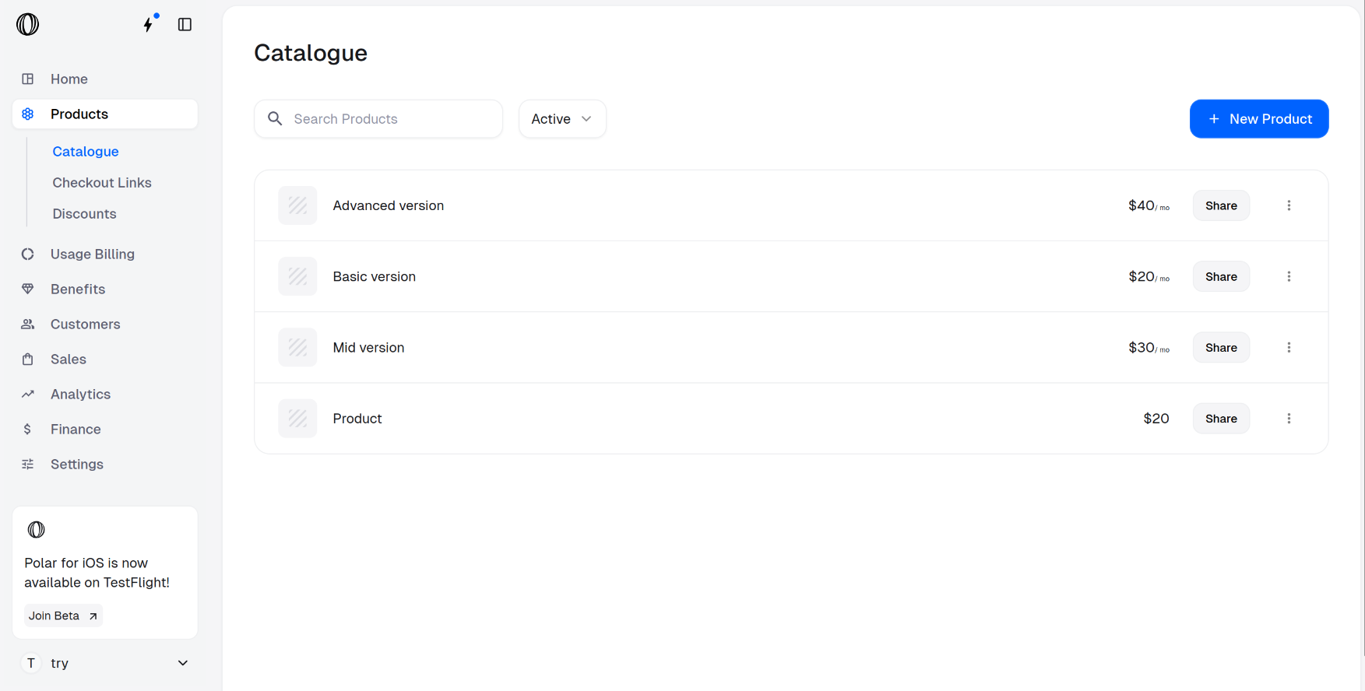
Task: Open Discounts submenu item
Action: click(84, 213)
